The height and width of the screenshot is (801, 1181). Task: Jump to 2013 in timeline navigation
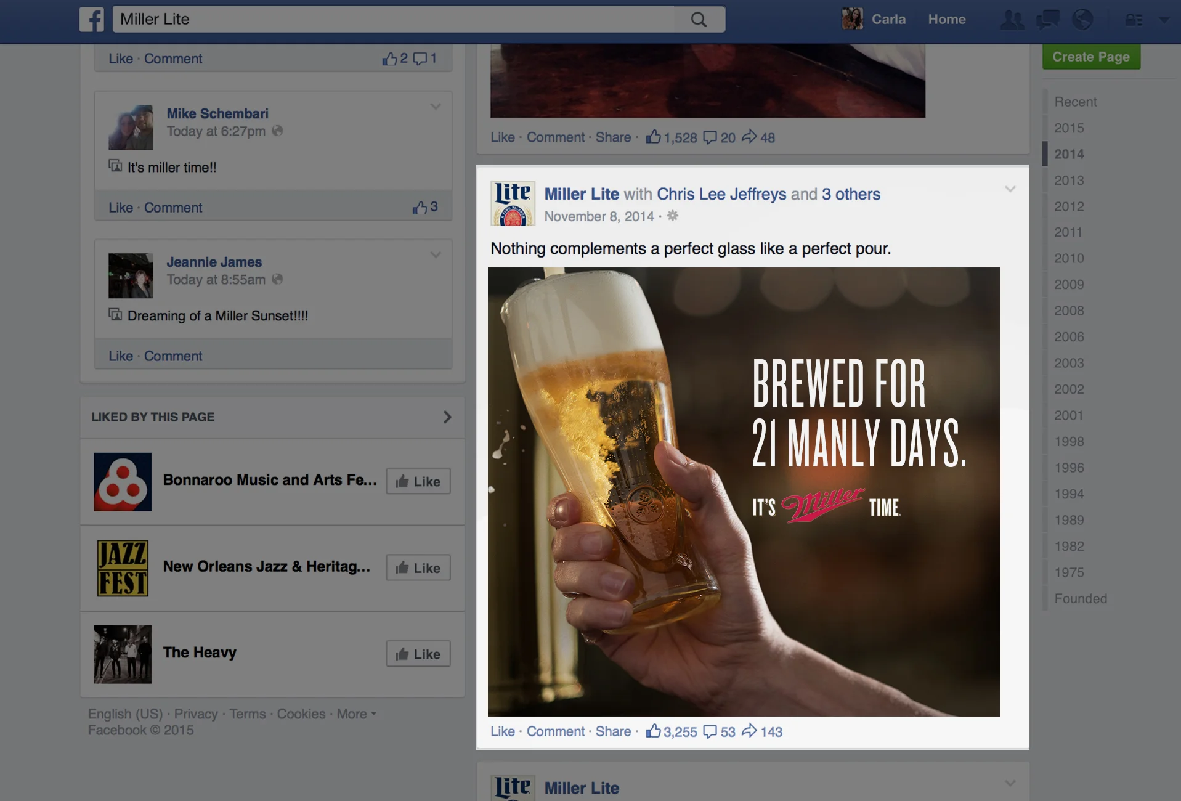pyautogui.click(x=1069, y=181)
